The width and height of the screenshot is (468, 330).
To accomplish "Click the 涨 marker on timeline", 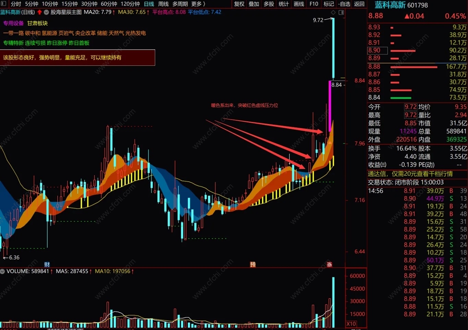I will click(329, 264).
